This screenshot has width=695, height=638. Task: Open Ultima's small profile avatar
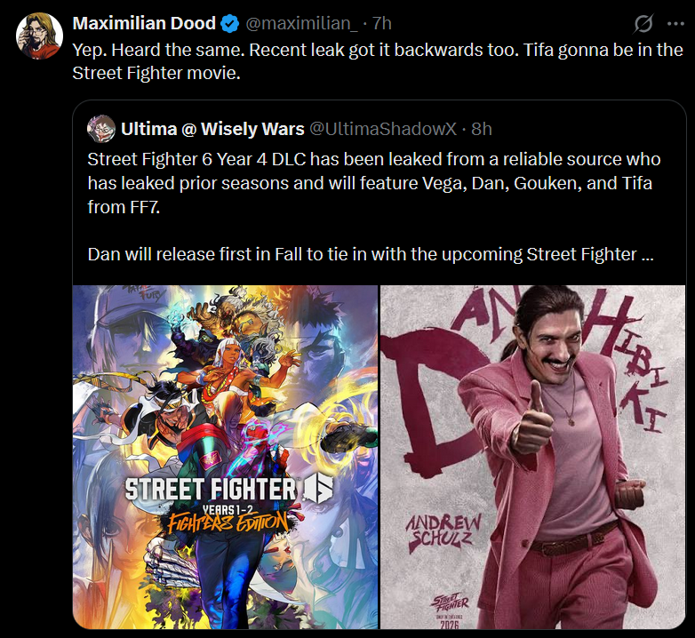pyautogui.click(x=101, y=129)
